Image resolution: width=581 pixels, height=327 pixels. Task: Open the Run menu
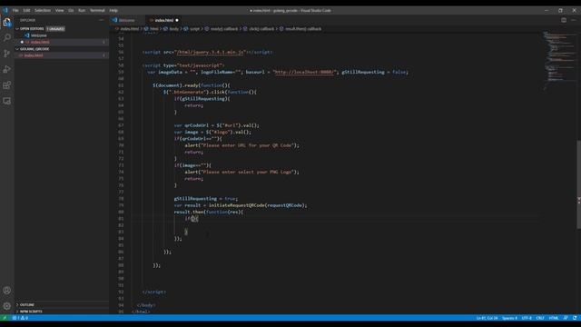coord(82,10)
